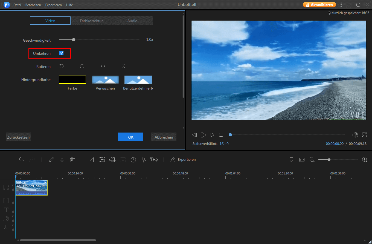
Task: Mute the video track speaker icon
Action: (x=13, y=185)
